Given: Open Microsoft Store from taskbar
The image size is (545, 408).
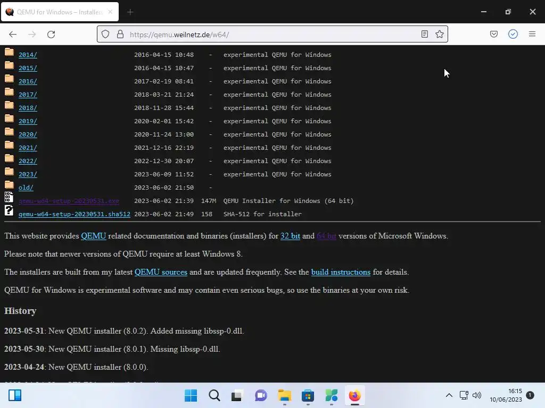Looking at the screenshot, I should tap(308, 395).
